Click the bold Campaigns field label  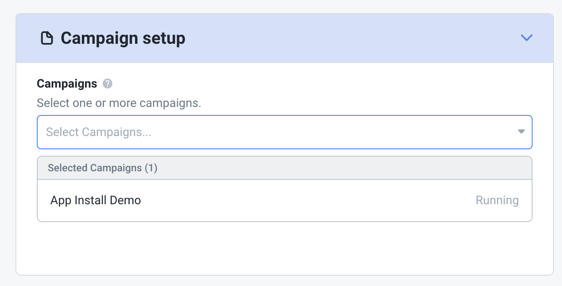pyautogui.click(x=67, y=84)
